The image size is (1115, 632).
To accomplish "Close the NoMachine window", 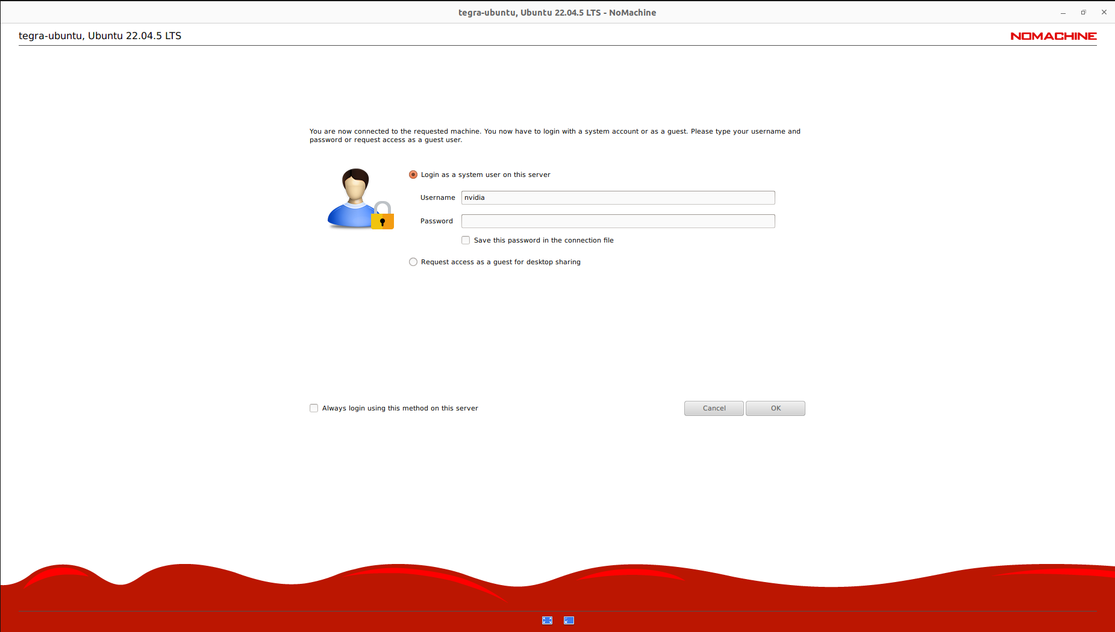I will (x=1104, y=13).
